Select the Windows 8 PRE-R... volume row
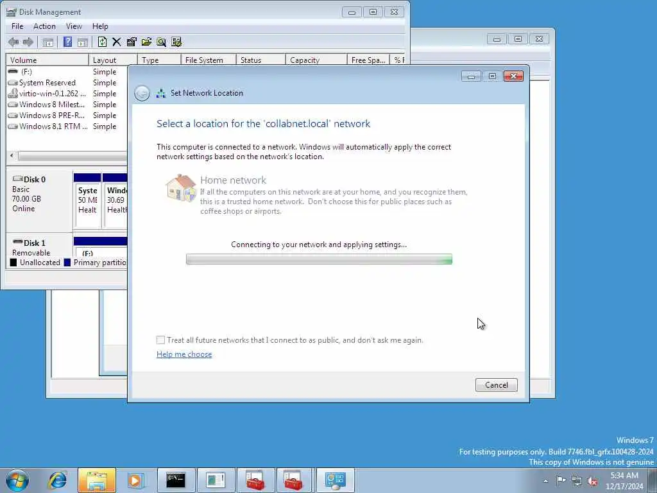This screenshot has height=493, width=657. click(x=67, y=116)
